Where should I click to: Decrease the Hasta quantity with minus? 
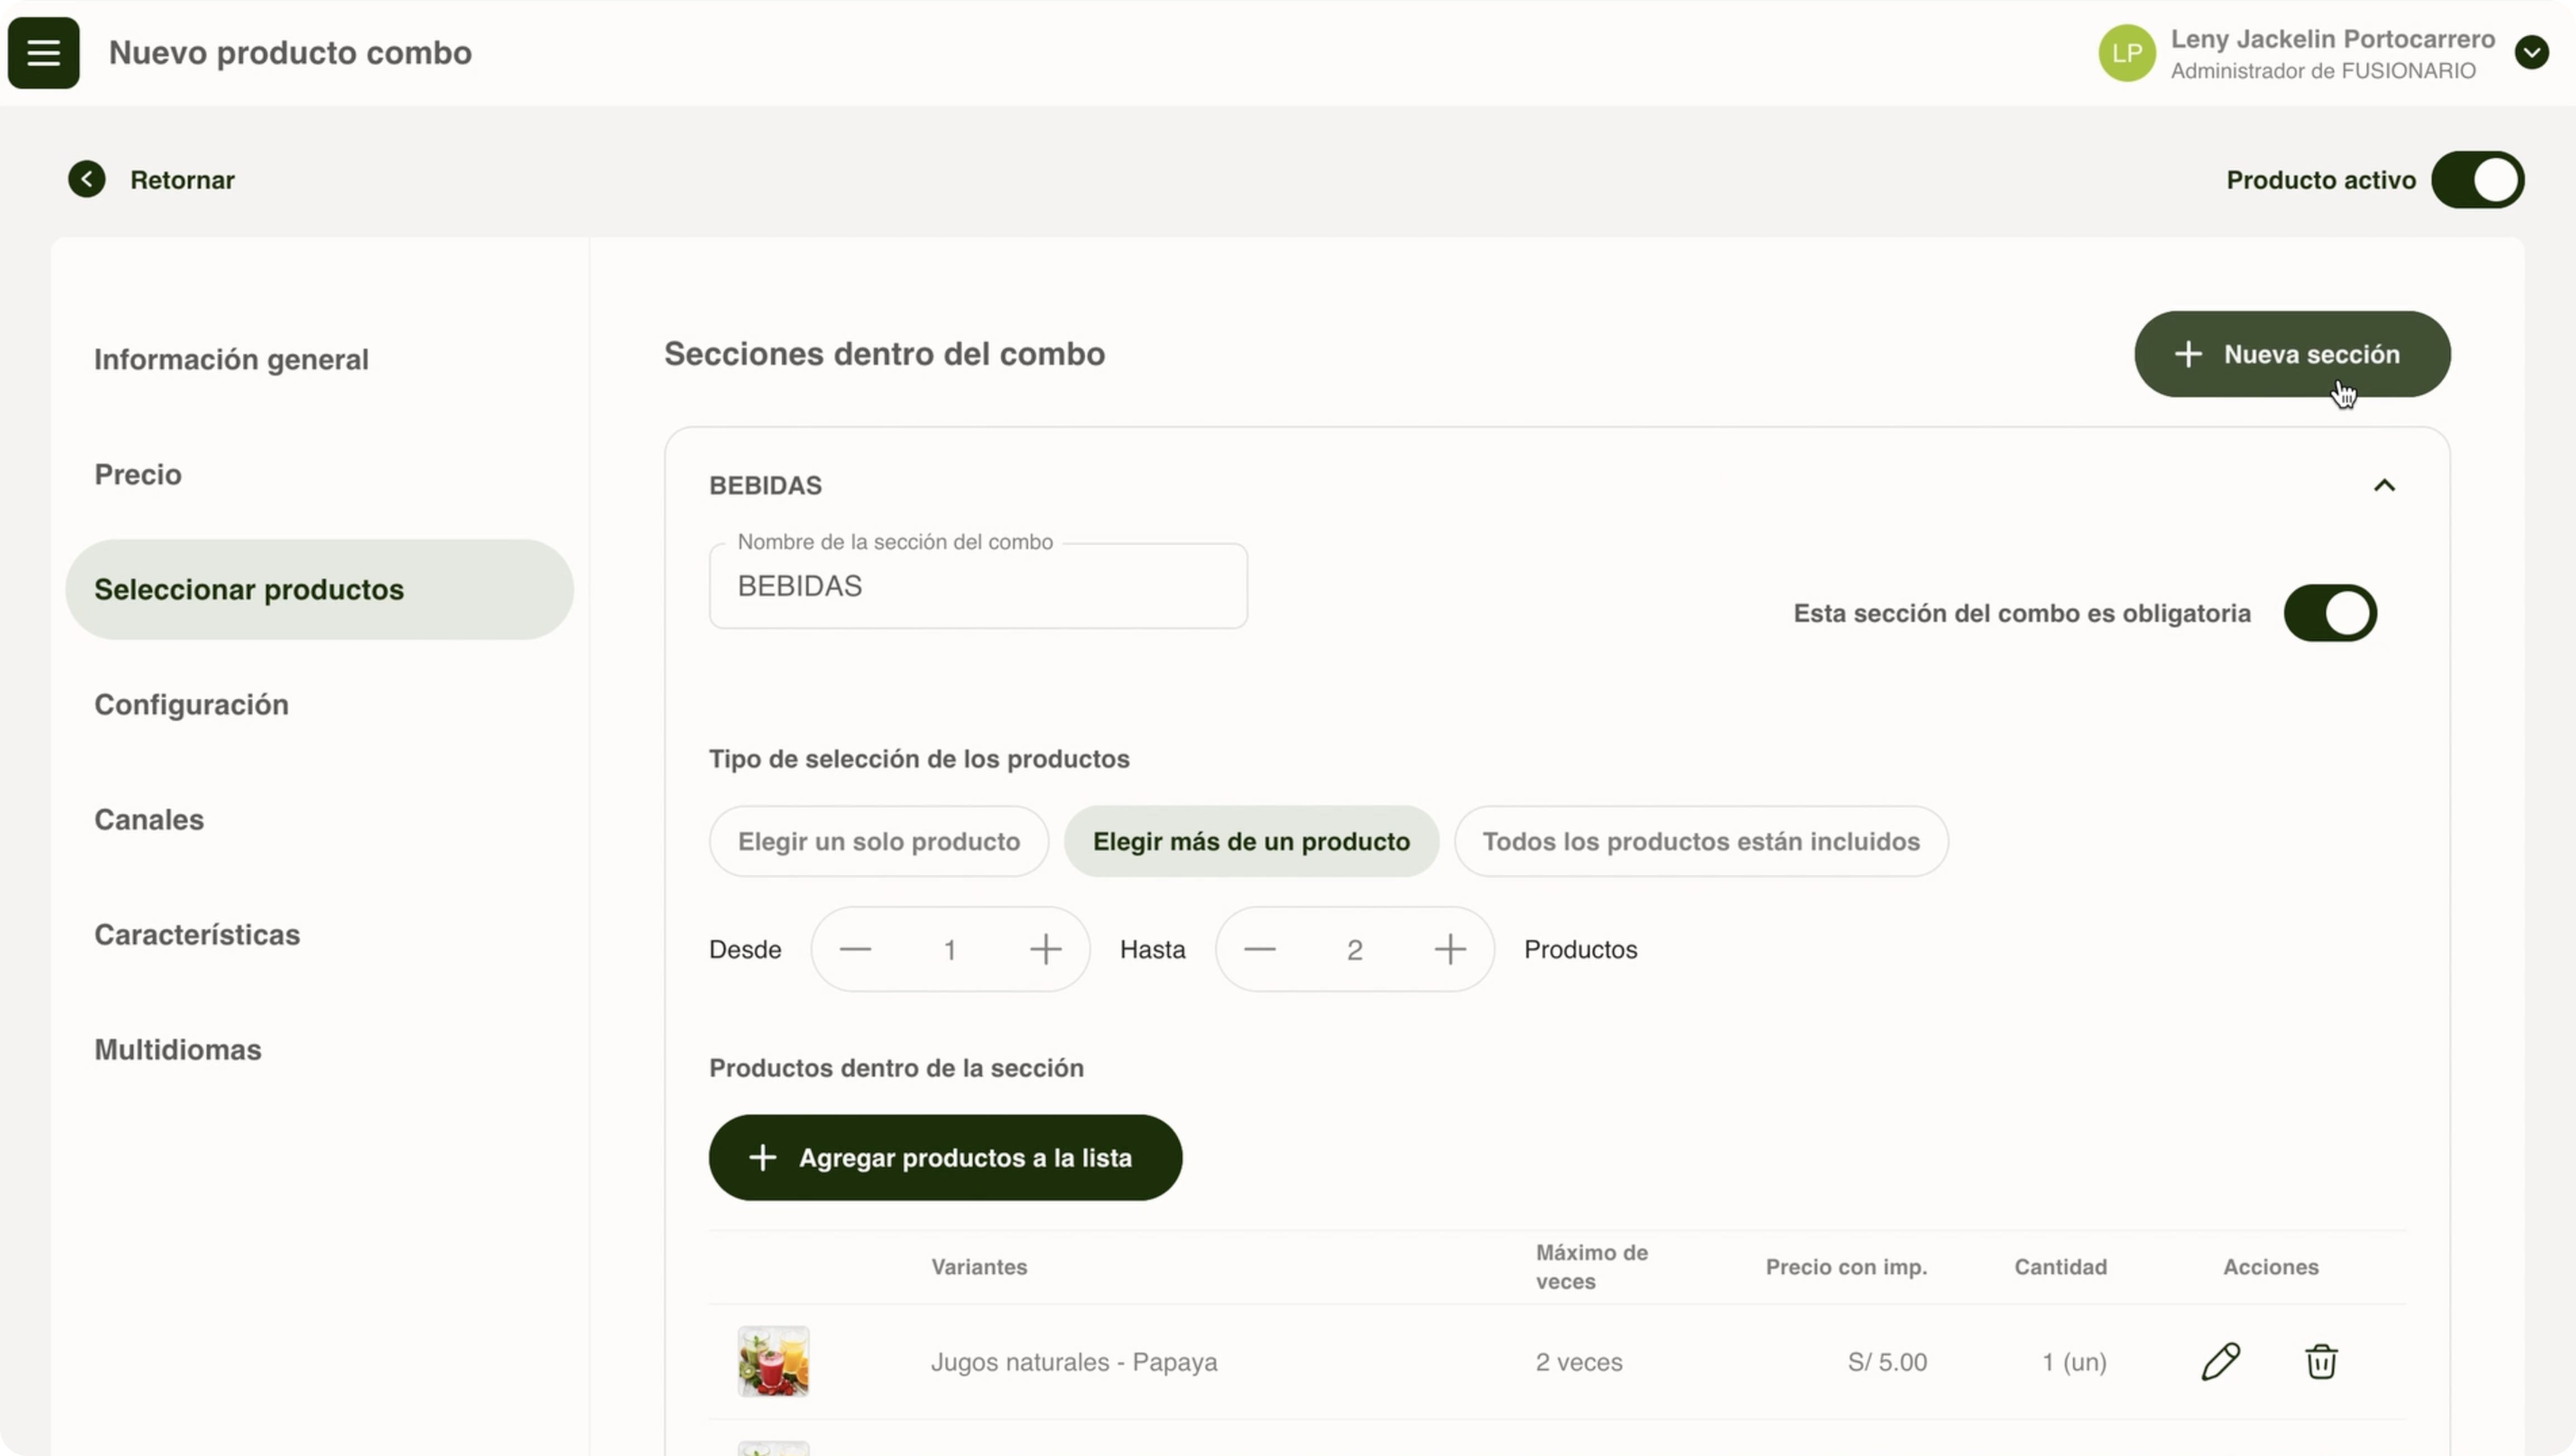pos(1259,949)
